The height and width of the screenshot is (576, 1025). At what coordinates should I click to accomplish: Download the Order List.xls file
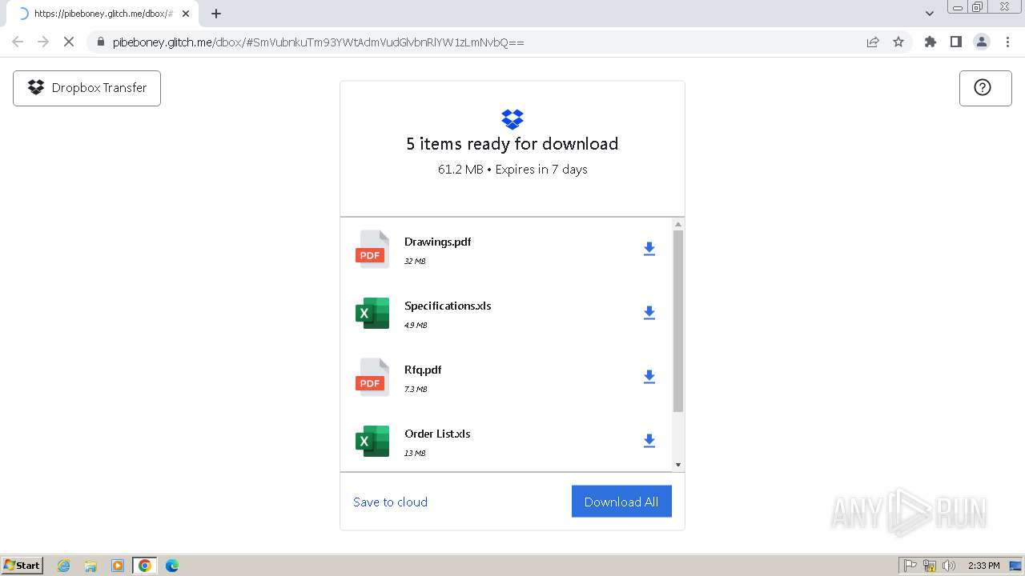click(649, 441)
